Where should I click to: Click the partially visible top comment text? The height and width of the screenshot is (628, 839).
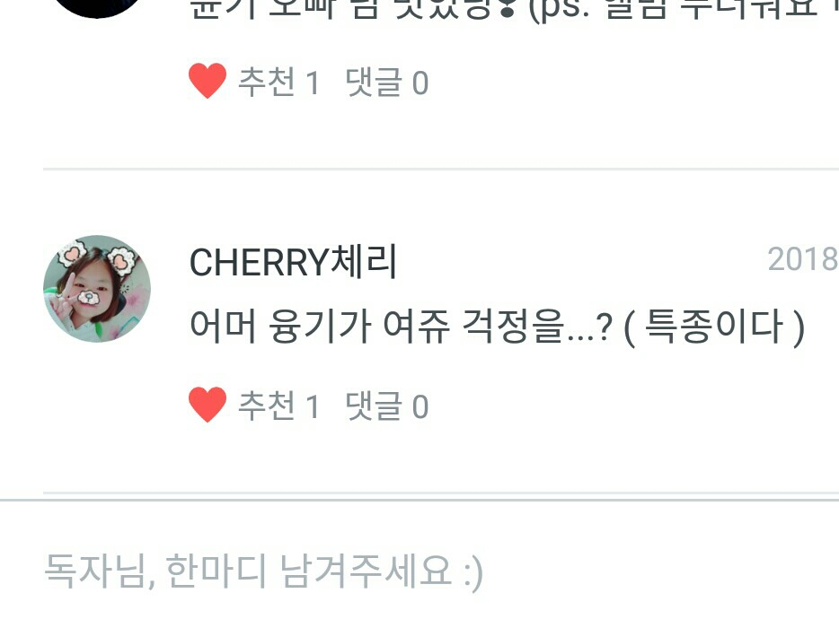pos(514,10)
